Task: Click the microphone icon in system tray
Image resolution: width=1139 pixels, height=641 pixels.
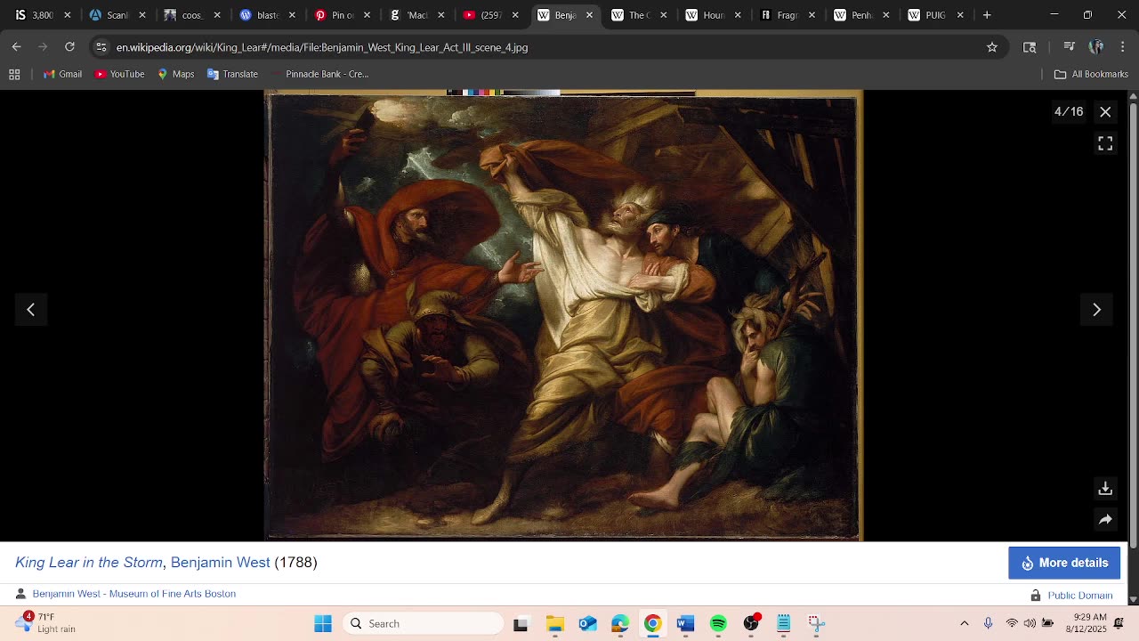Action: click(x=988, y=624)
